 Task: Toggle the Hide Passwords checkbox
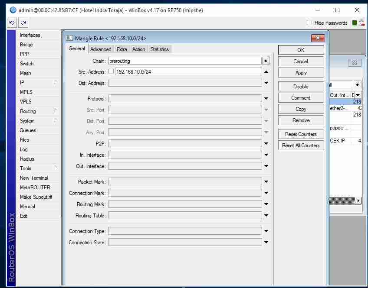pos(309,23)
